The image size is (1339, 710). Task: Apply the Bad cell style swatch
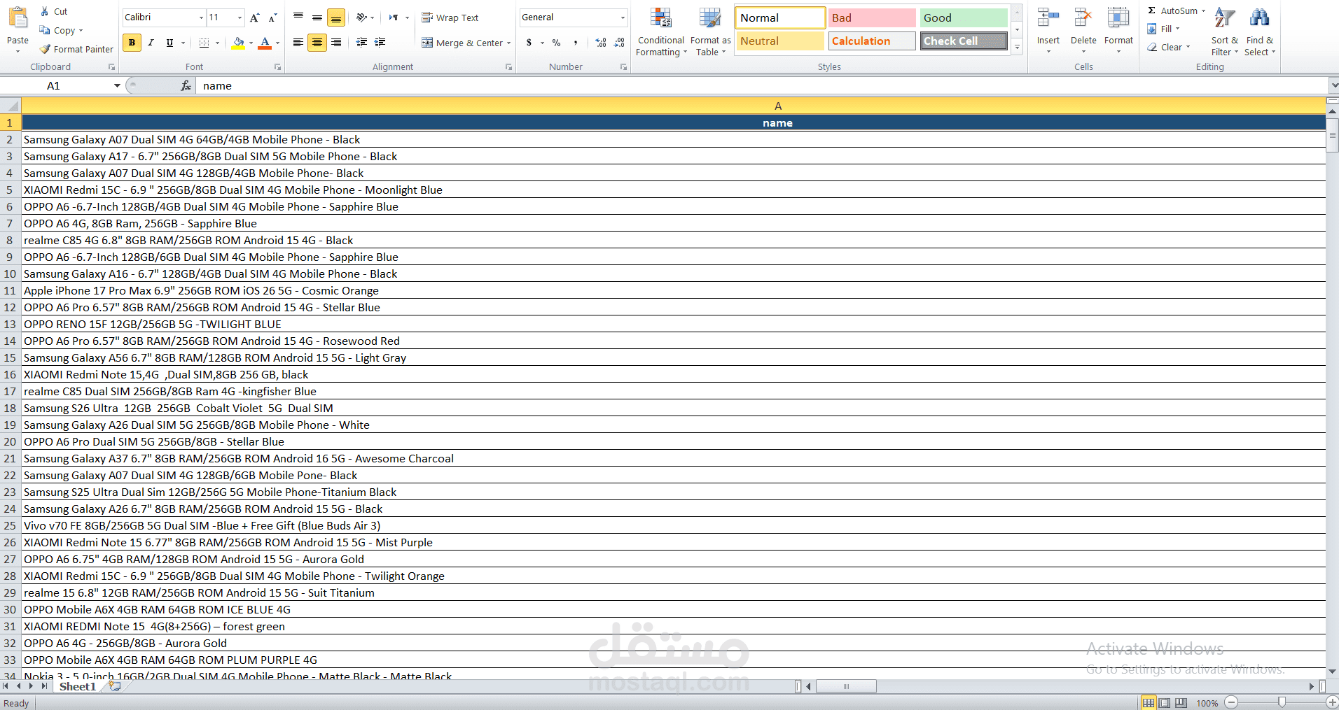point(872,18)
